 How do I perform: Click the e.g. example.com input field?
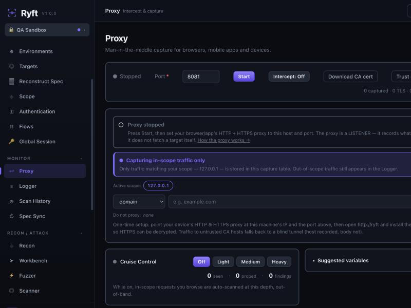(290, 202)
